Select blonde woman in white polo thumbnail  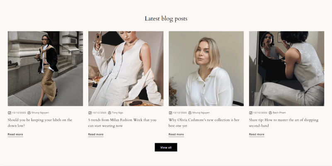tap(206, 69)
